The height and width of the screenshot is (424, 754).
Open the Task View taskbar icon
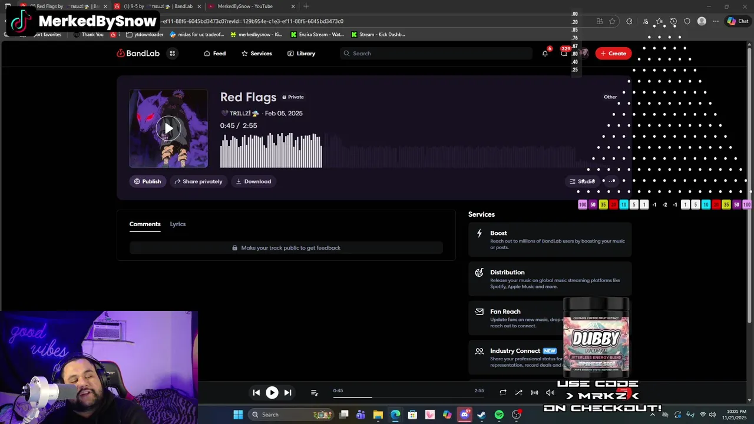tap(343, 415)
